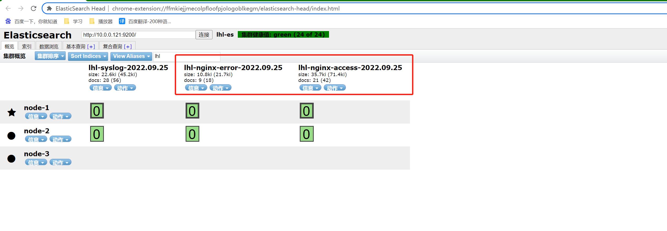
Task: Go back with the browser back arrow
Action: [x=8, y=8]
